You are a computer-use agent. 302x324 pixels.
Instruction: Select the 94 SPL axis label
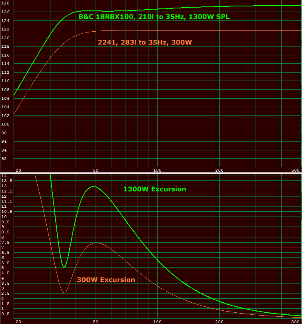coord(4,150)
